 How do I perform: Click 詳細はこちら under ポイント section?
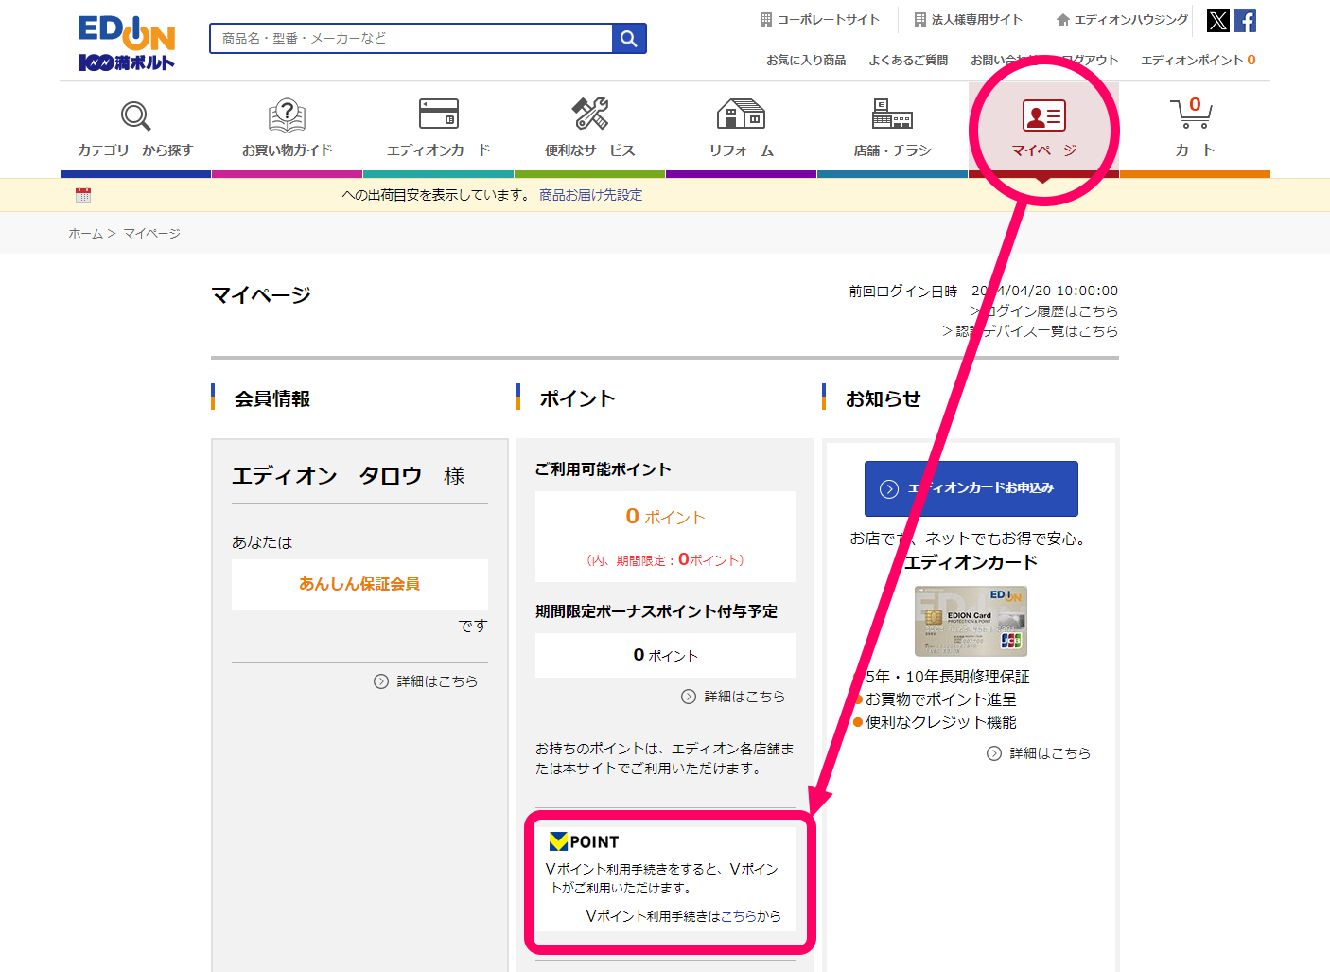[733, 696]
